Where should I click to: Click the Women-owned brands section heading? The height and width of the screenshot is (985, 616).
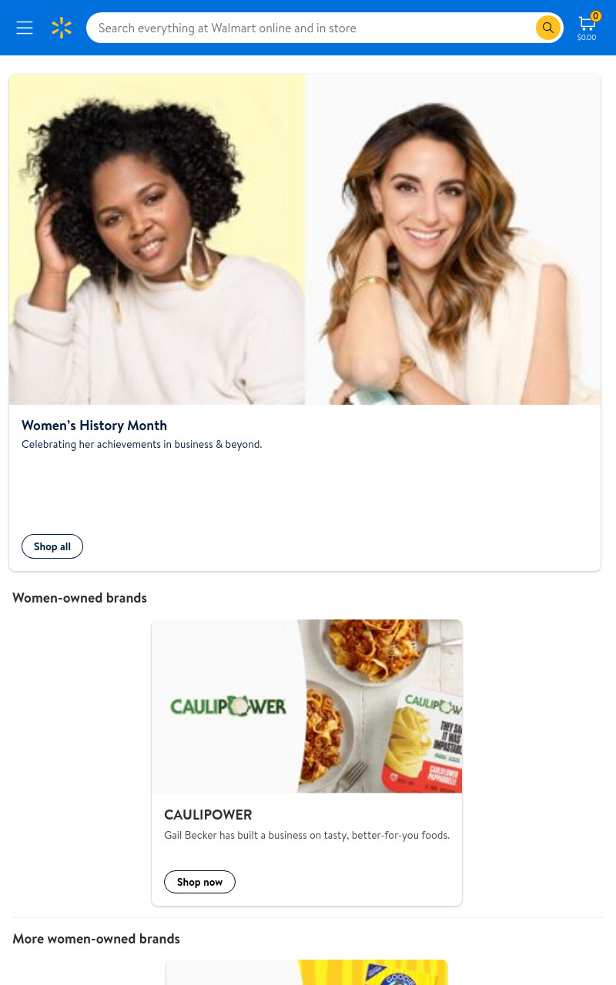pyautogui.click(x=79, y=598)
